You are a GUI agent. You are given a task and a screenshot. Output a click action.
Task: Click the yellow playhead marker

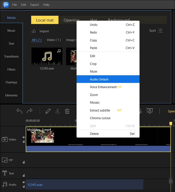click(x=171, y=123)
